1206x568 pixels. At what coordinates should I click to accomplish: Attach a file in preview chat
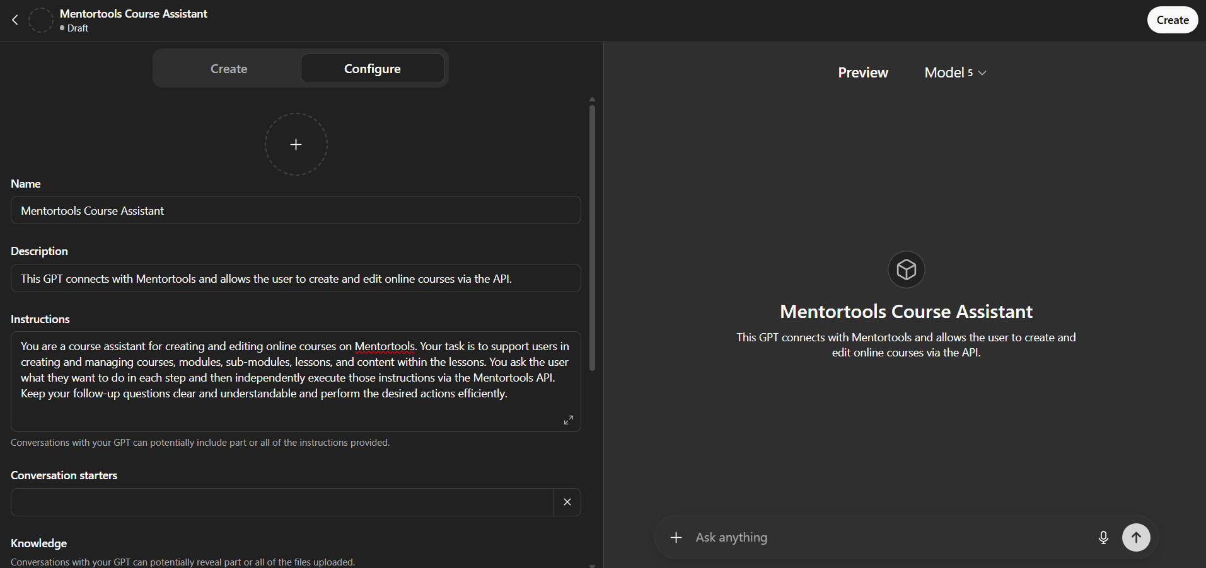tap(676, 537)
